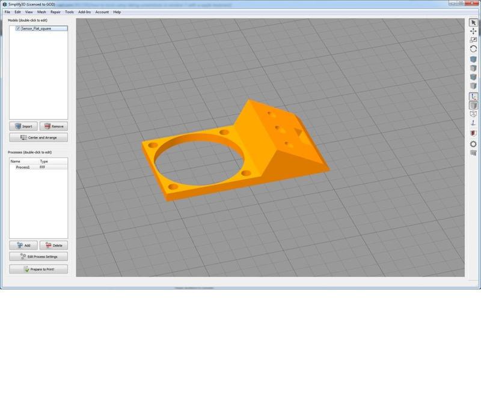This screenshot has width=481, height=411.
Task: Click the Import button to load a model
Action: [x=23, y=126]
